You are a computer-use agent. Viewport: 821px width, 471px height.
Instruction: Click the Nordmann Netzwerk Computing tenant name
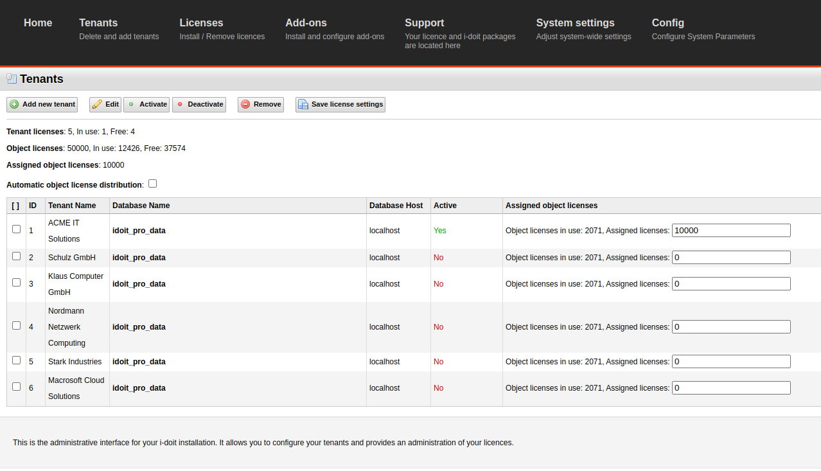point(67,327)
